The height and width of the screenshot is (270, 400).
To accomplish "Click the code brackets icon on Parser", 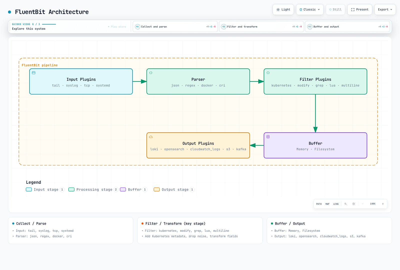I will pos(151,73).
